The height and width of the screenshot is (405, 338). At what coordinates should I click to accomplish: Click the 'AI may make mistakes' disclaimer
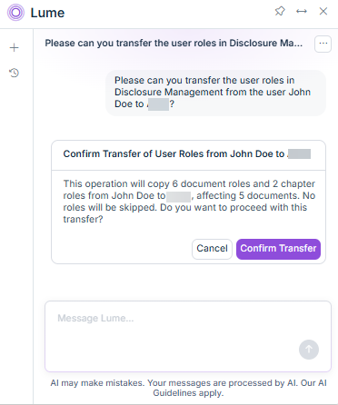[x=188, y=388]
